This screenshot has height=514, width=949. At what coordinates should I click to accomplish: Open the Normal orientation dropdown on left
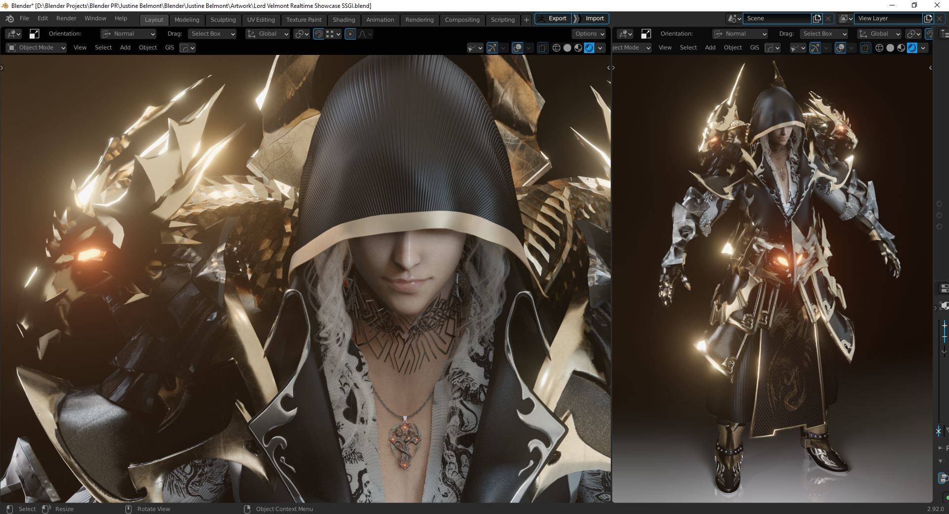[x=129, y=34]
